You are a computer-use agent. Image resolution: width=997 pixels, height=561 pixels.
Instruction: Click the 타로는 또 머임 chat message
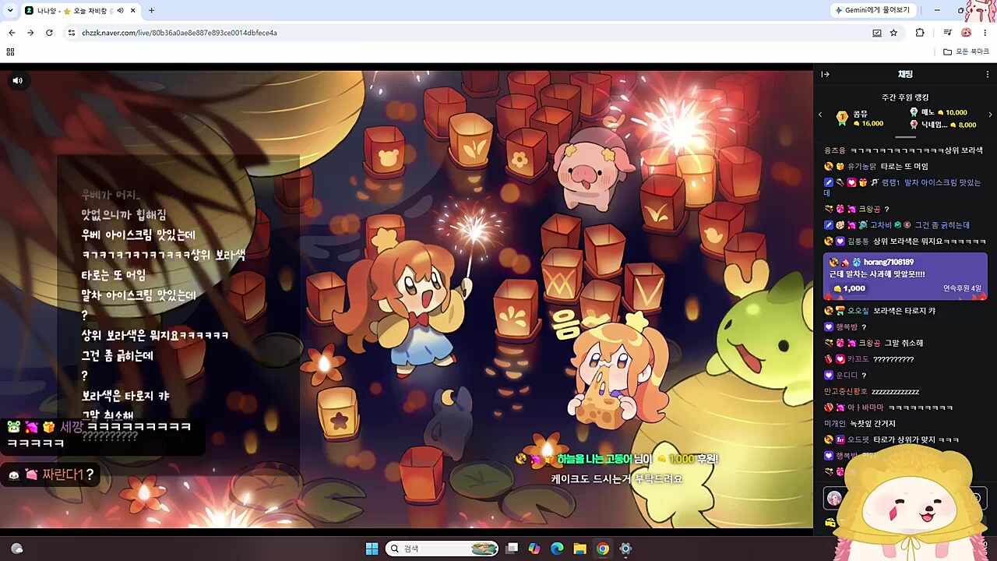coord(904,167)
